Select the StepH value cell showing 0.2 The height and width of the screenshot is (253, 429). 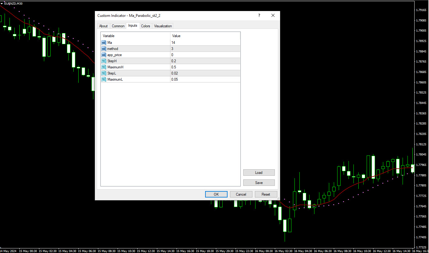point(205,61)
